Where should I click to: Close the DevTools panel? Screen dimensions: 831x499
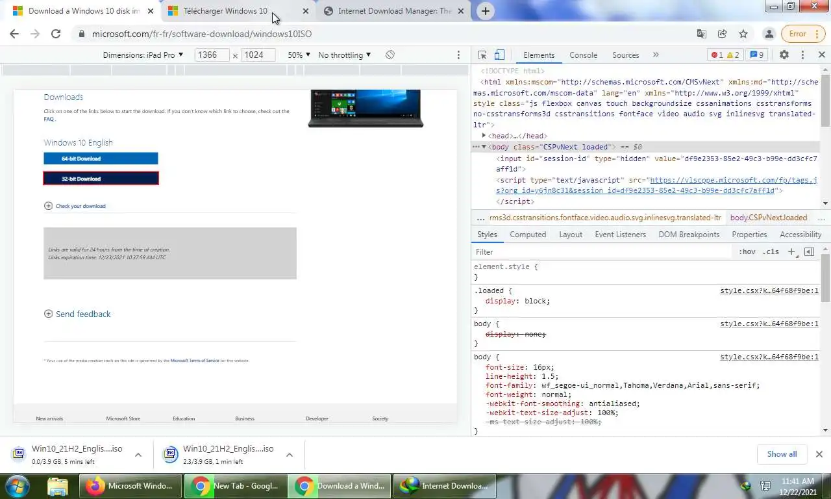(x=821, y=55)
